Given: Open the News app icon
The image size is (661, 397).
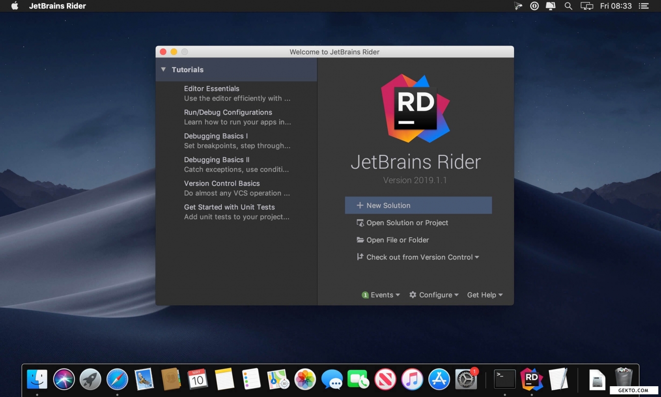Looking at the screenshot, I should point(385,379).
